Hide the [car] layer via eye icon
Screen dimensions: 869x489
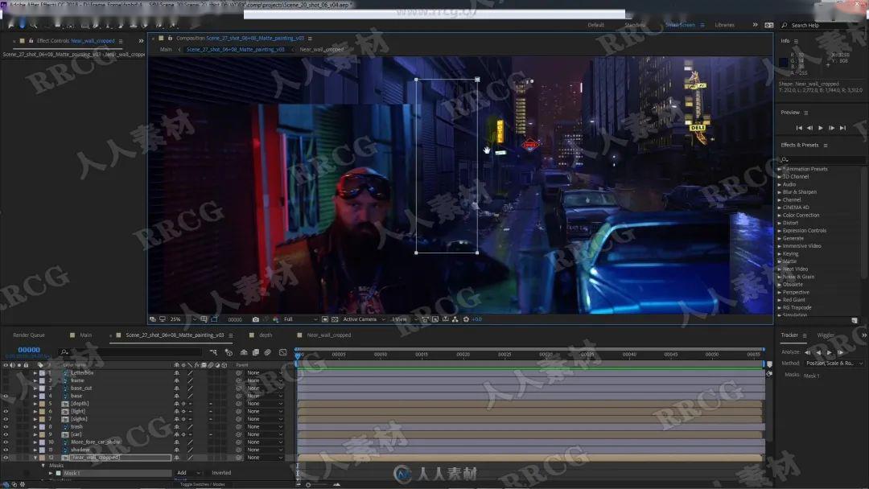[6, 435]
